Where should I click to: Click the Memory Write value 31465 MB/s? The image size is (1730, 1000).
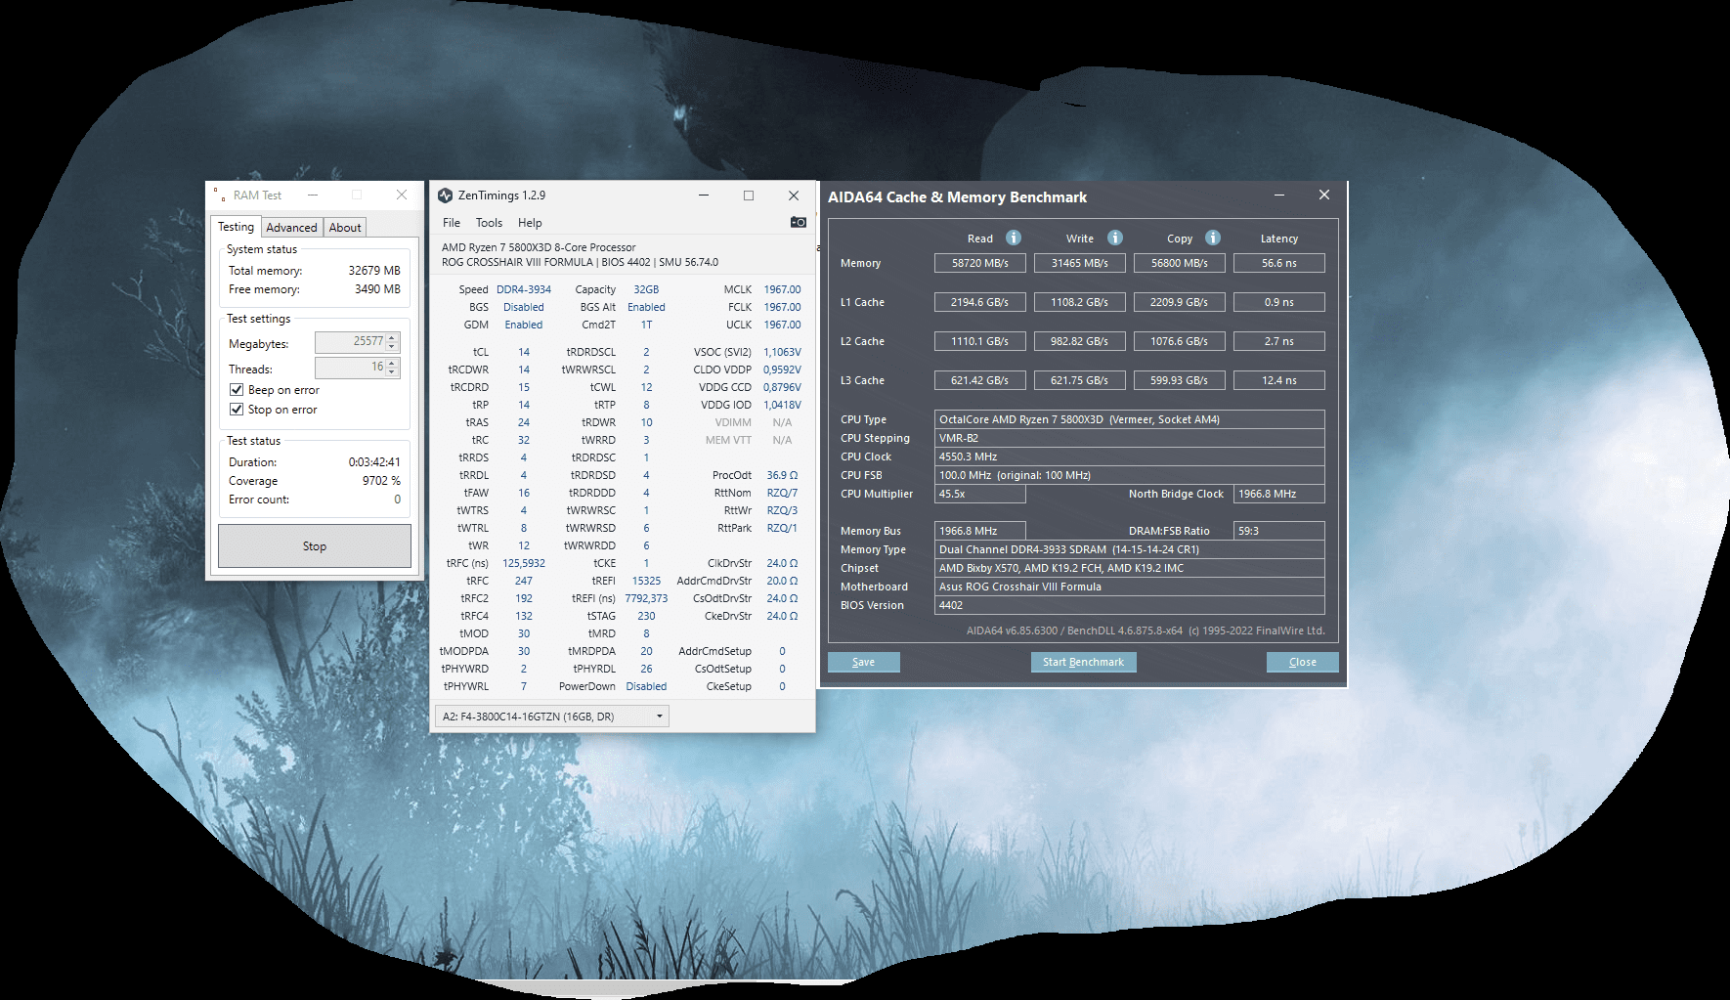[x=1080, y=263]
